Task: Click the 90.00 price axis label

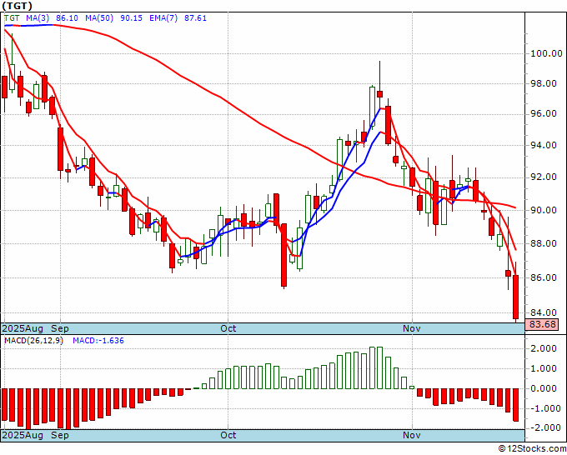Action: click(543, 210)
